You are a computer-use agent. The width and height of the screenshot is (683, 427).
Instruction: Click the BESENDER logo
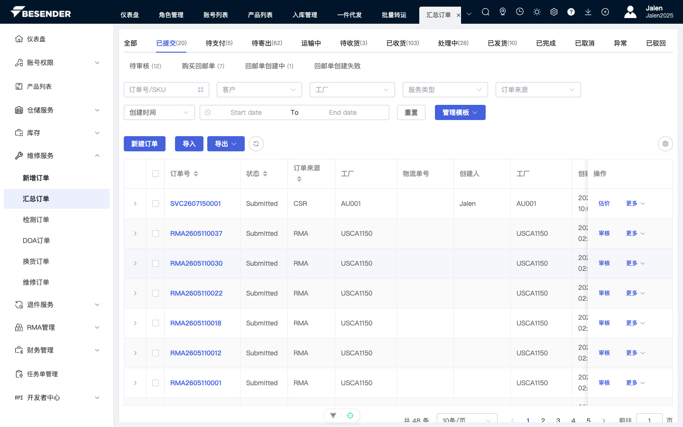click(41, 12)
